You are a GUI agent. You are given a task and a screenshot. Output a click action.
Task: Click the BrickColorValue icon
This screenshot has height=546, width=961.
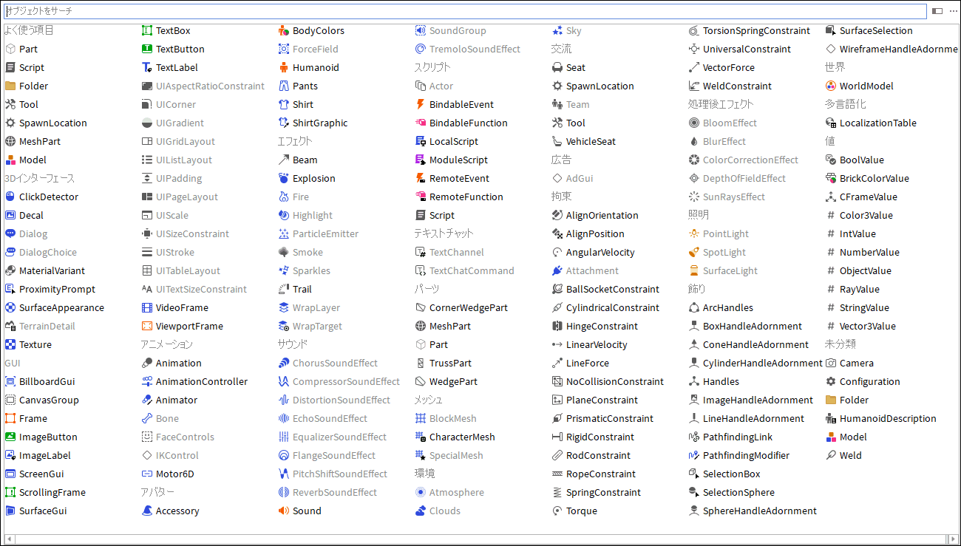pyautogui.click(x=831, y=178)
